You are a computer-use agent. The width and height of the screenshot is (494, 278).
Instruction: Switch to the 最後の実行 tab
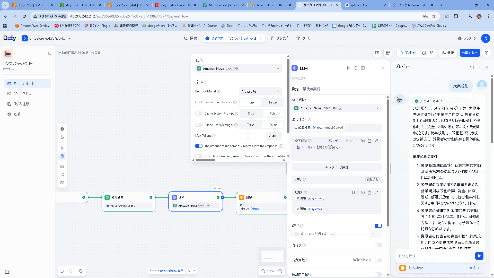pyautogui.click(x=311, y=89)
